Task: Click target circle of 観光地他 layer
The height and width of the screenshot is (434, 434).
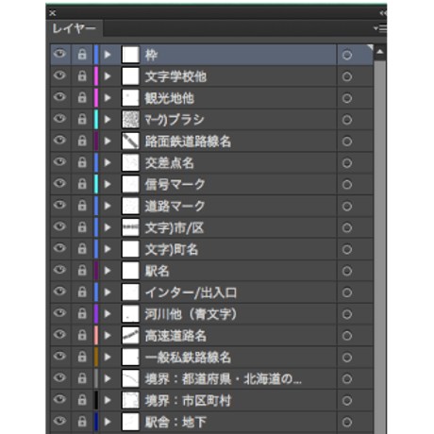Action: pyautogui.click(x=347, y=98)
